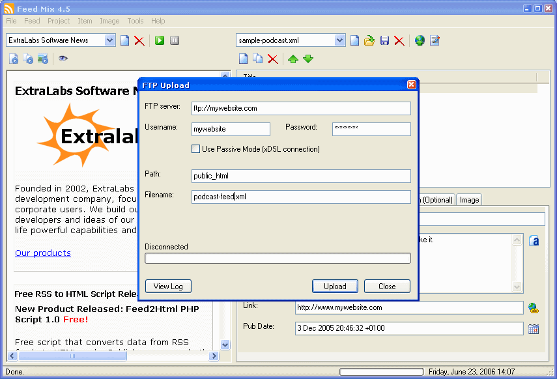Image resolution: width=557 pixels, height=379 pixels.
Task: Move item down with green down arrow
Action: pos(308,59)
